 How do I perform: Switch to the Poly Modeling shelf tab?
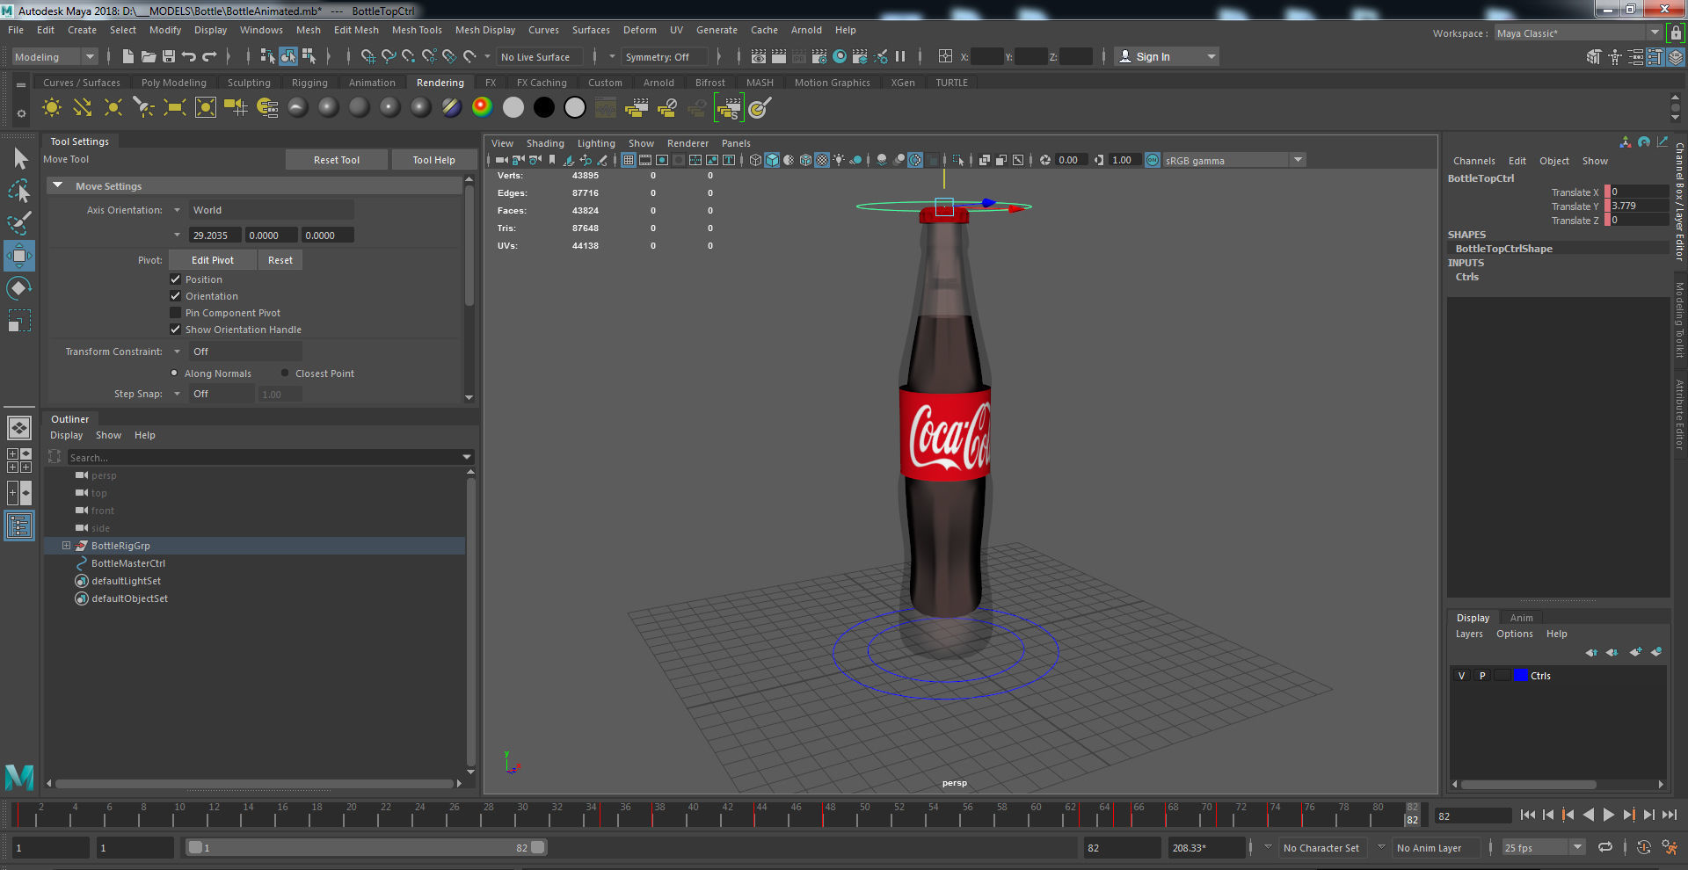[x=174, y=83]
